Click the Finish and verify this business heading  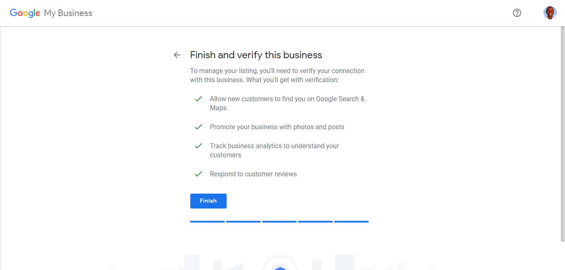[x=256, y=55]
